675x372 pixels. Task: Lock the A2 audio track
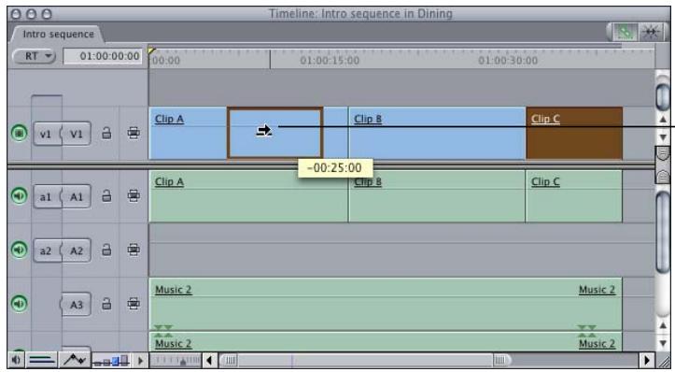click(x=106, y=250)
